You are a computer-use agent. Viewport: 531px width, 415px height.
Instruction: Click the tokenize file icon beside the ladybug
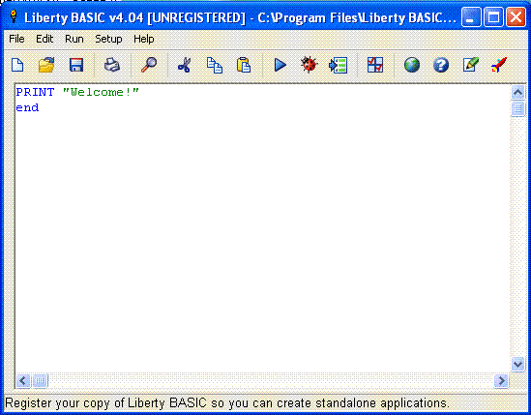click(x=338, y=65)
